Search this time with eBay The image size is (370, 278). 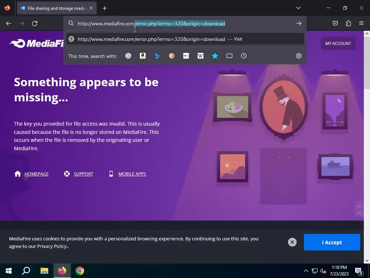click(186, 56)
